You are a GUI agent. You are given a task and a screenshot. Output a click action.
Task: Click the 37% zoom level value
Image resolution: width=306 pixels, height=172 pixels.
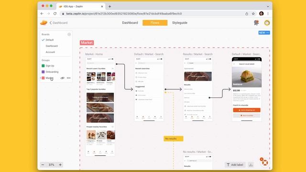(51, 165)
